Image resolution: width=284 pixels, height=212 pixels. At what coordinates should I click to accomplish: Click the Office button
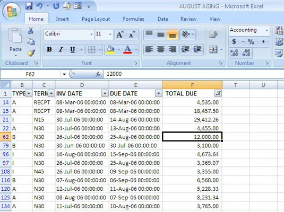click(x=11, y=11)
